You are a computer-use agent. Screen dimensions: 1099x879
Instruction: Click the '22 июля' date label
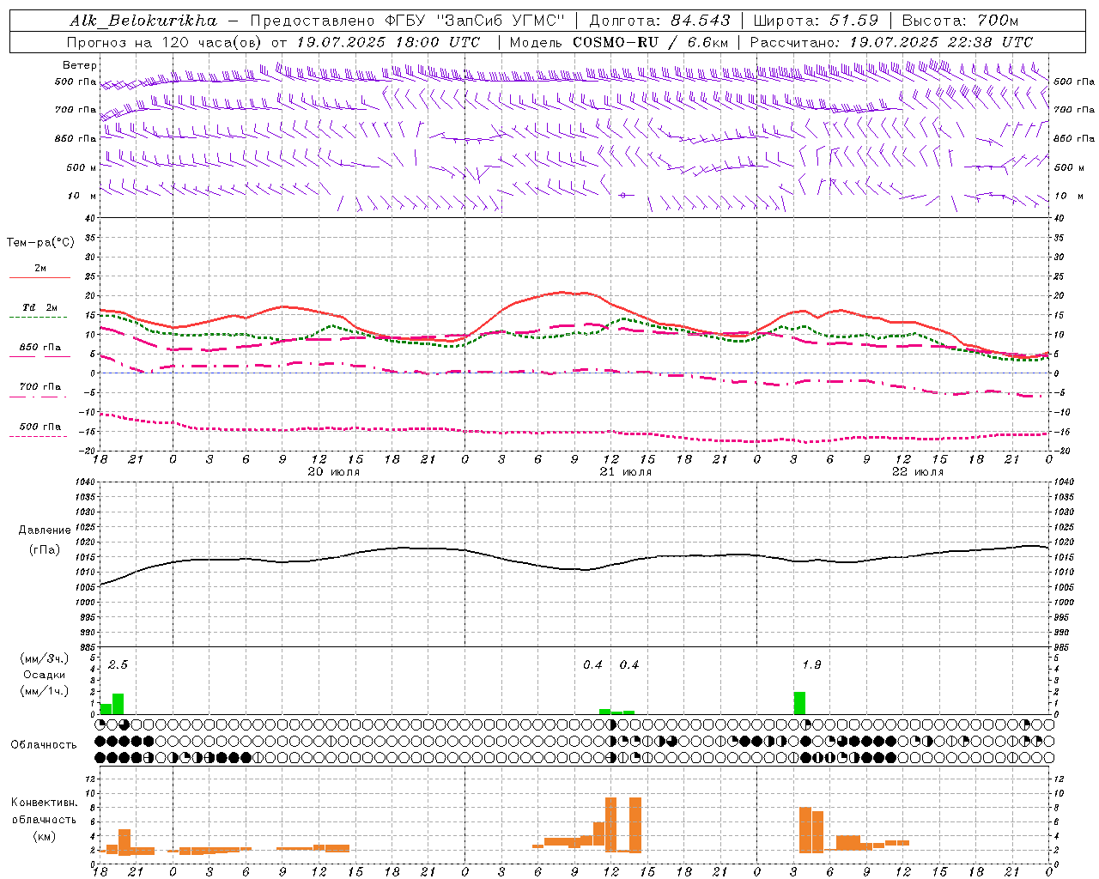918,472
